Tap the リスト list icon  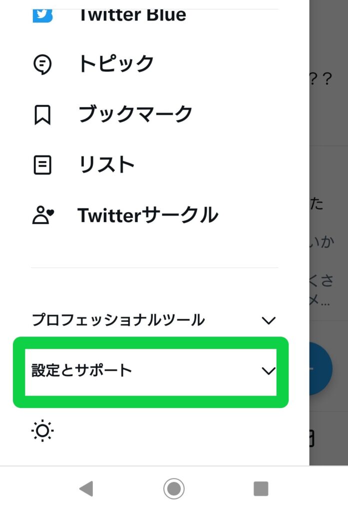(42, 164)
